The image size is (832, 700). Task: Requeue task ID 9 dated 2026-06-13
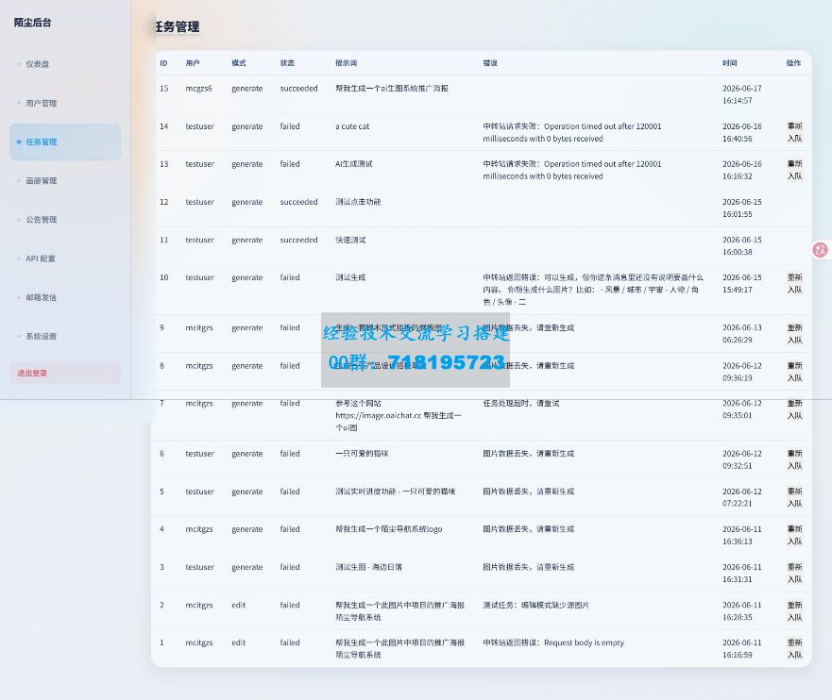pos(794,334)
